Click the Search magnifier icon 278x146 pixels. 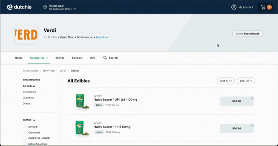[x=105, y=58]
